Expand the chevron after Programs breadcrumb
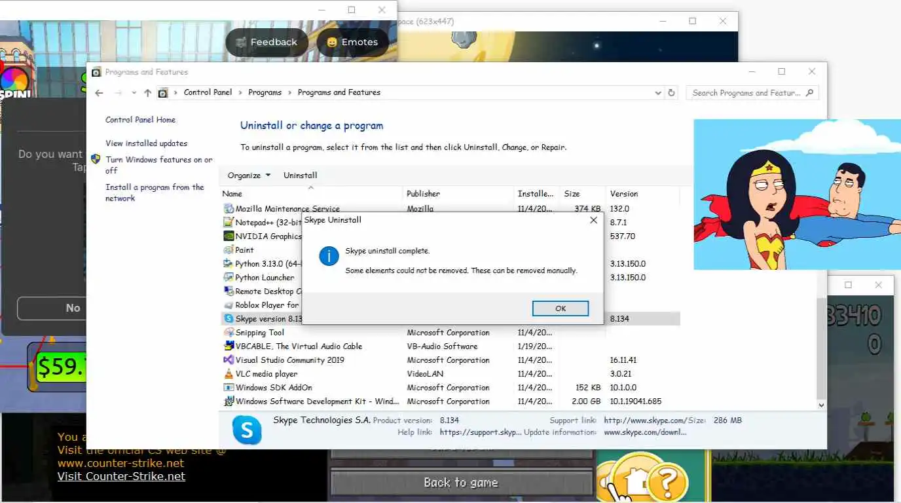This screenshot has height=503, width=901. coord(289,92)
